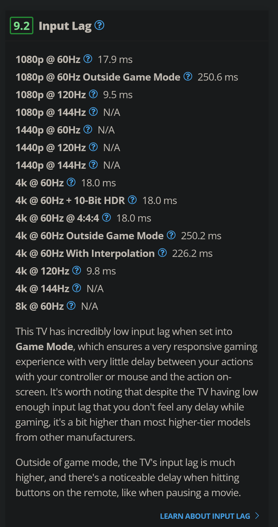The height and width of the screenshot is (527, 278).
Task: Click the chevron after LEARN ABOUT INPUT LAG
Action: click(257, 516)
